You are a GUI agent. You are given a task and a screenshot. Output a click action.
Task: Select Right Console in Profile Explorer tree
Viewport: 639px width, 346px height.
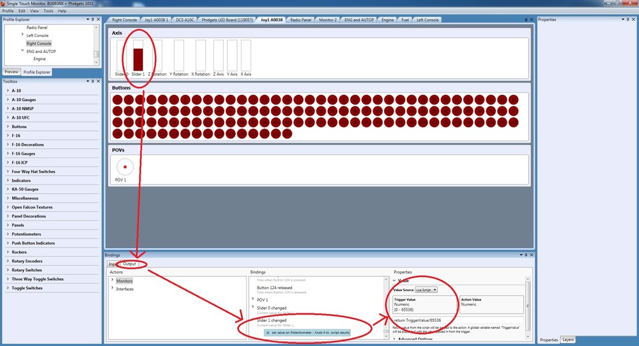(39, 43)
